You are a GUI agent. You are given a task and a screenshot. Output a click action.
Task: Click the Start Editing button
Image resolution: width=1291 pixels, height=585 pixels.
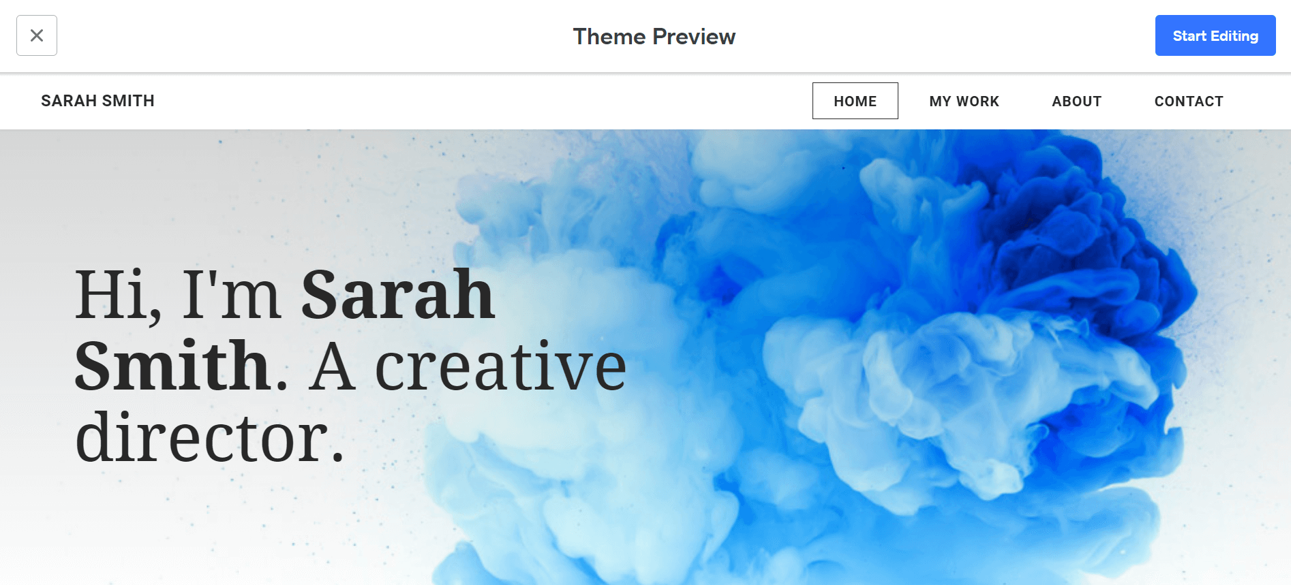point(1215,35)
